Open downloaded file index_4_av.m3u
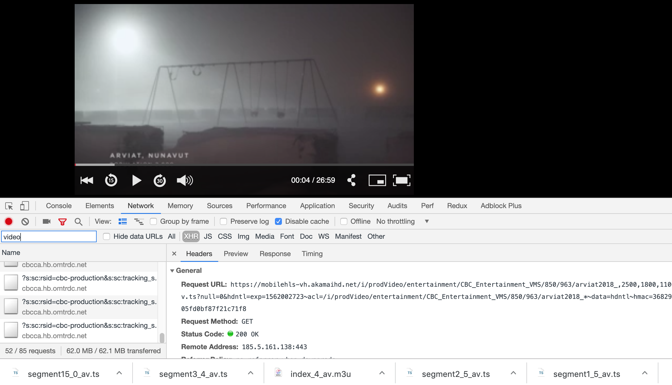 click(320, 374)
